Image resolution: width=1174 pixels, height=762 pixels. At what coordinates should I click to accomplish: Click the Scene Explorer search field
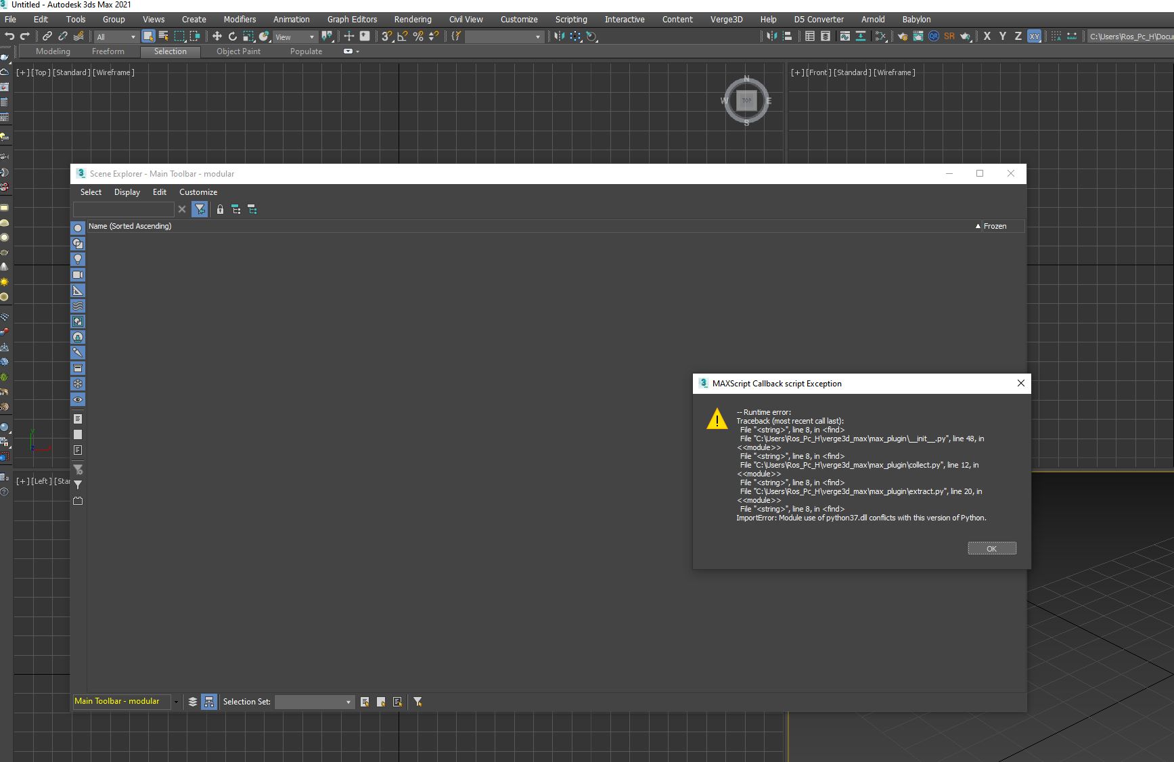pyautogui.click(x=123, y=209)
